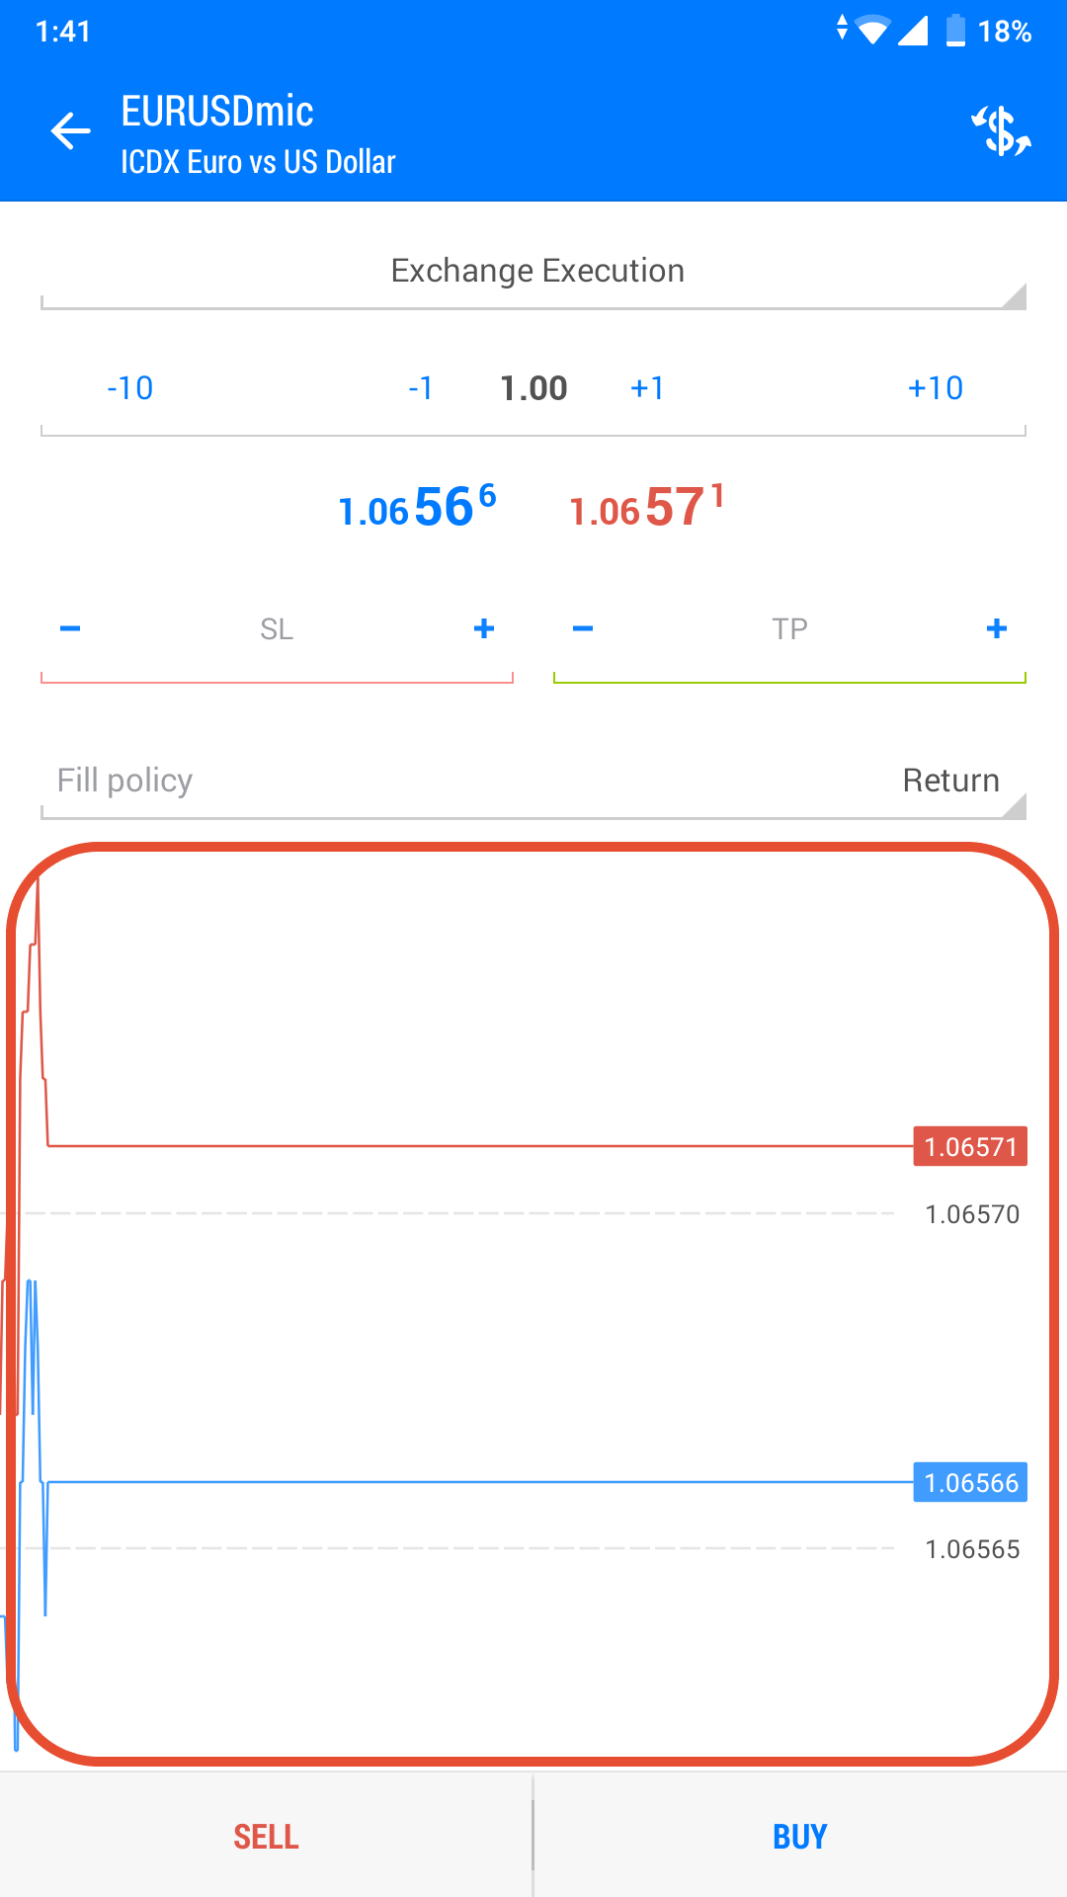Viewport: 1067px width, 1897px height.
Task: Reduce volume by -10
Action: point(130,388)
